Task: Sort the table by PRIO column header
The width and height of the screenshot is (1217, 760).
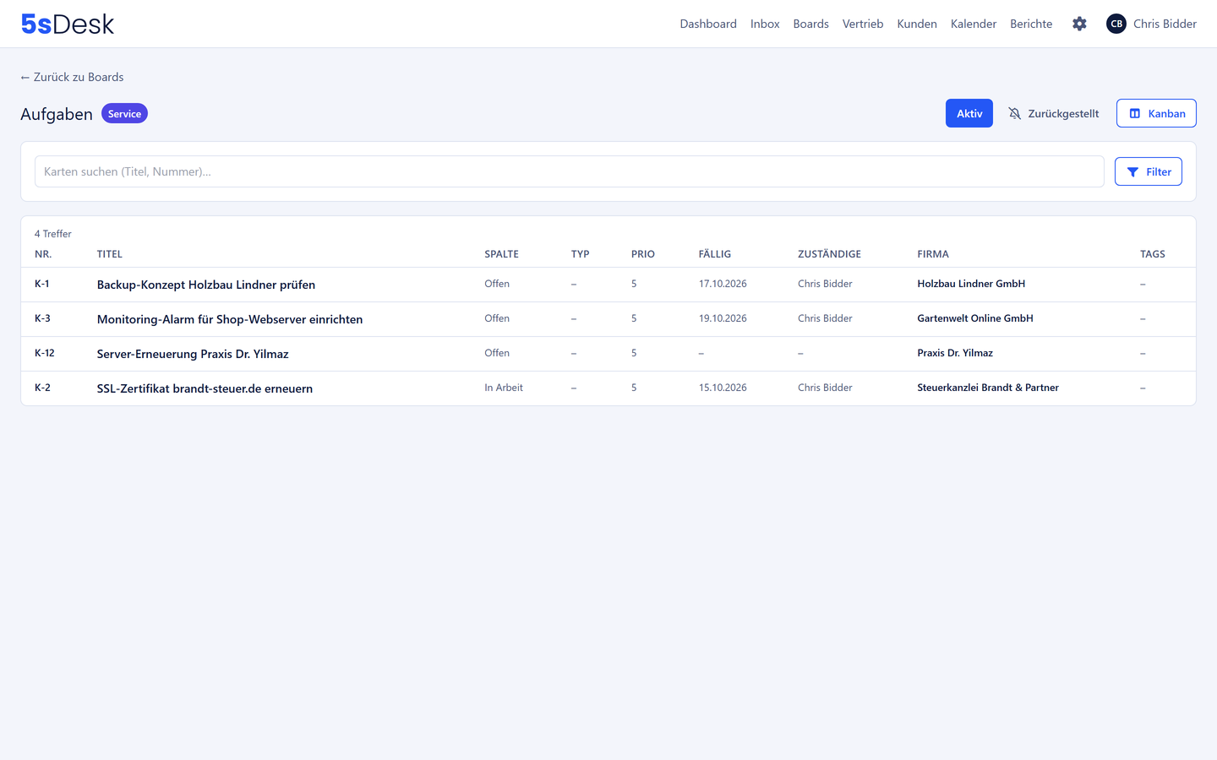Action: pos(643,254)
